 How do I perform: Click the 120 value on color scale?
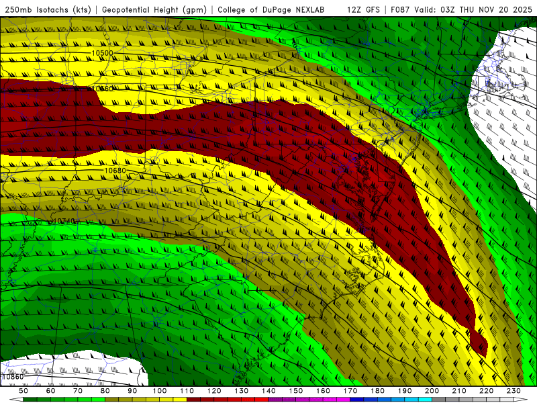click(x=214, y=391)
